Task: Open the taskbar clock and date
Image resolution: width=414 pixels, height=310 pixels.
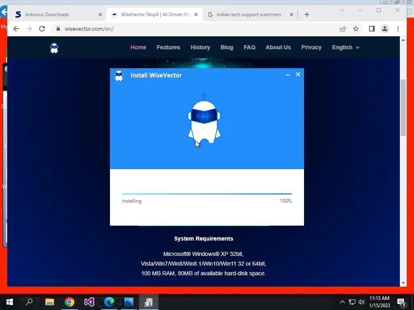Action: coord(379,302)
